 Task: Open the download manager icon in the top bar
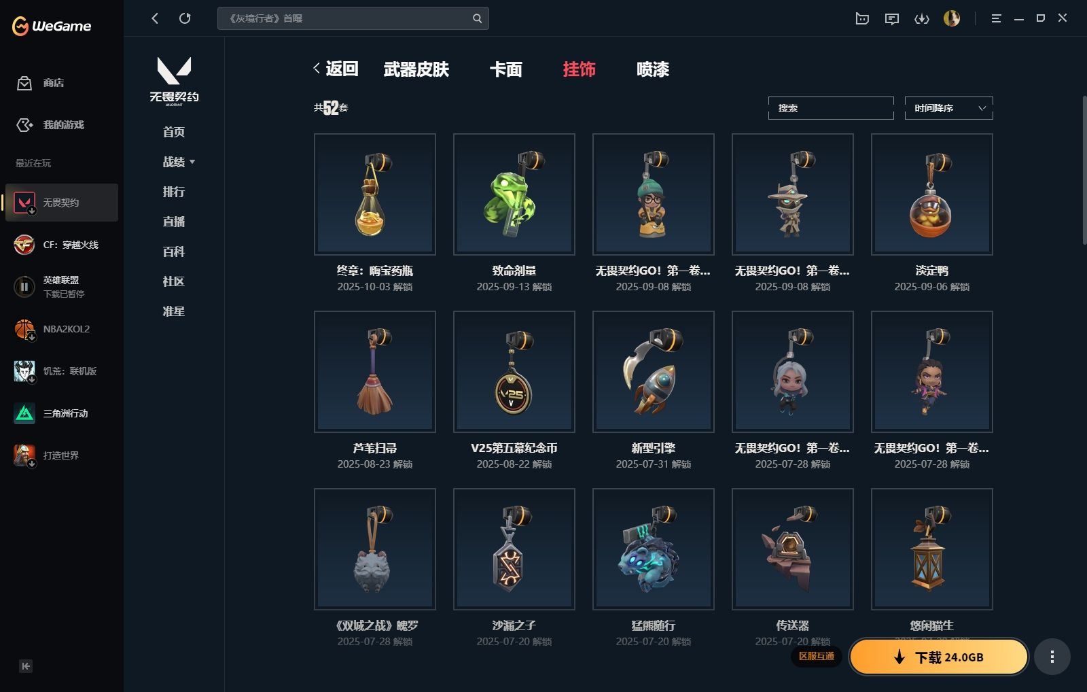[x=921, y=18]
